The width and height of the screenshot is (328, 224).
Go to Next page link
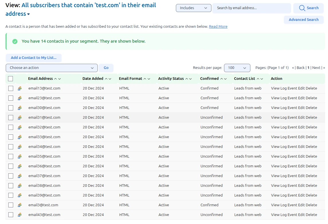click(x=316, y=68)
